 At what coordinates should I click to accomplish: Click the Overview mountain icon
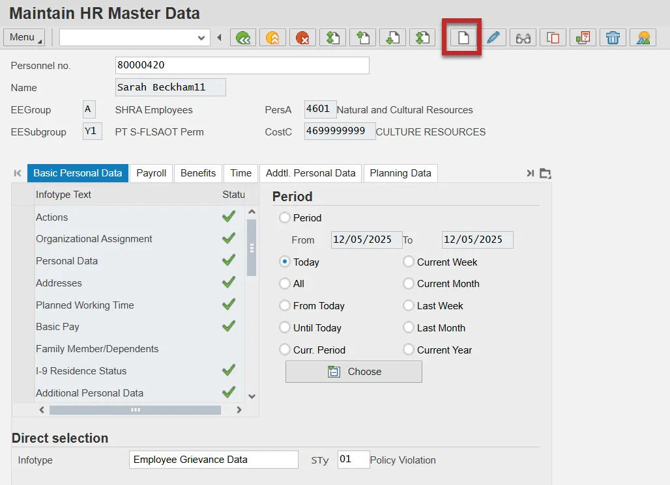[x=643, y=38]
